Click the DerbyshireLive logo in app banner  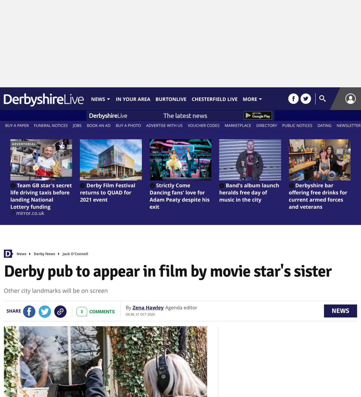[x=108, y=116]
